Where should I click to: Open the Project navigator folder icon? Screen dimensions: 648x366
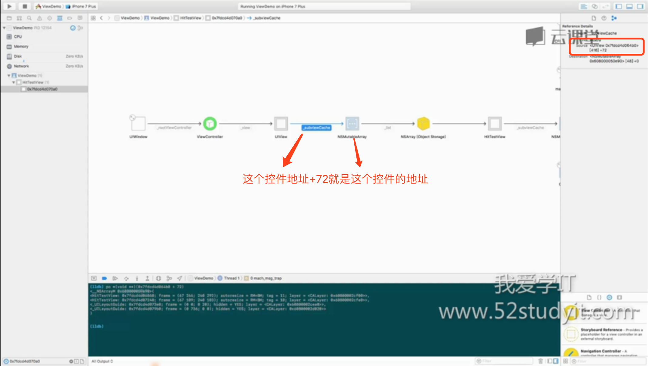point(9,18)
